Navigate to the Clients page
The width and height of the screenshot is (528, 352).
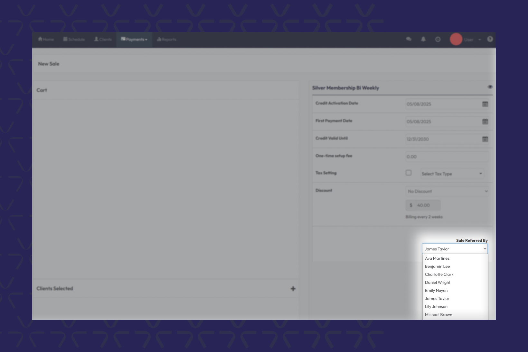103,40
